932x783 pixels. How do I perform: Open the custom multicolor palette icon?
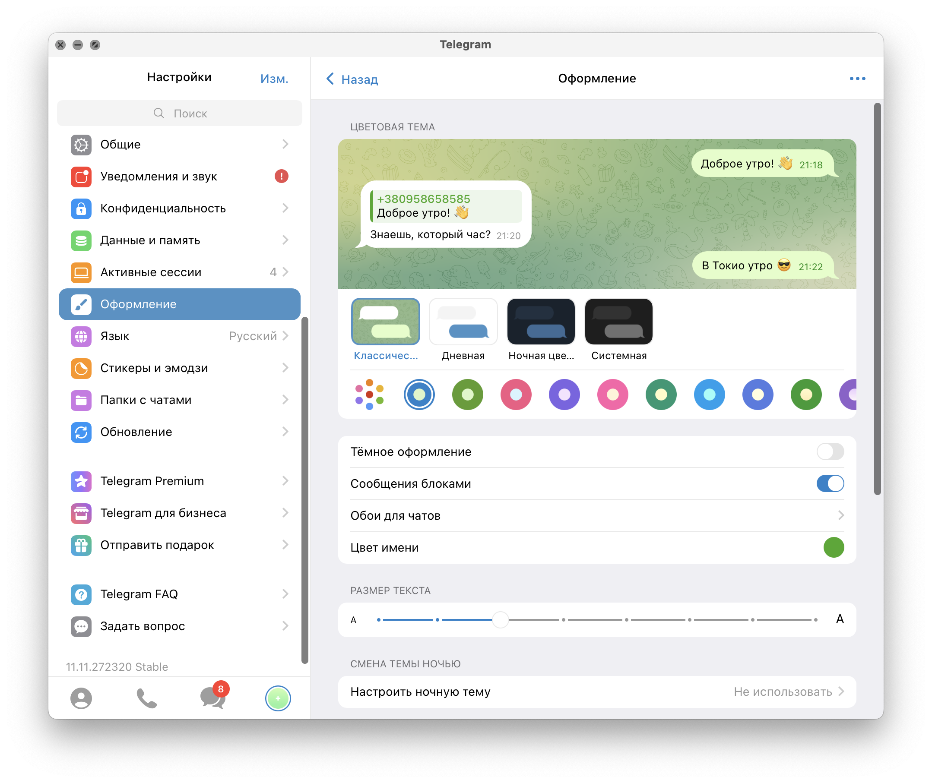click(369, 394)
